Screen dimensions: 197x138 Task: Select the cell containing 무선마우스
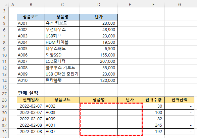[62, 30]
